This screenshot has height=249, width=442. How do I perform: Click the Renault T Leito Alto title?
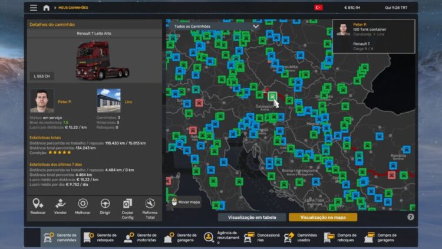point(94,33)
